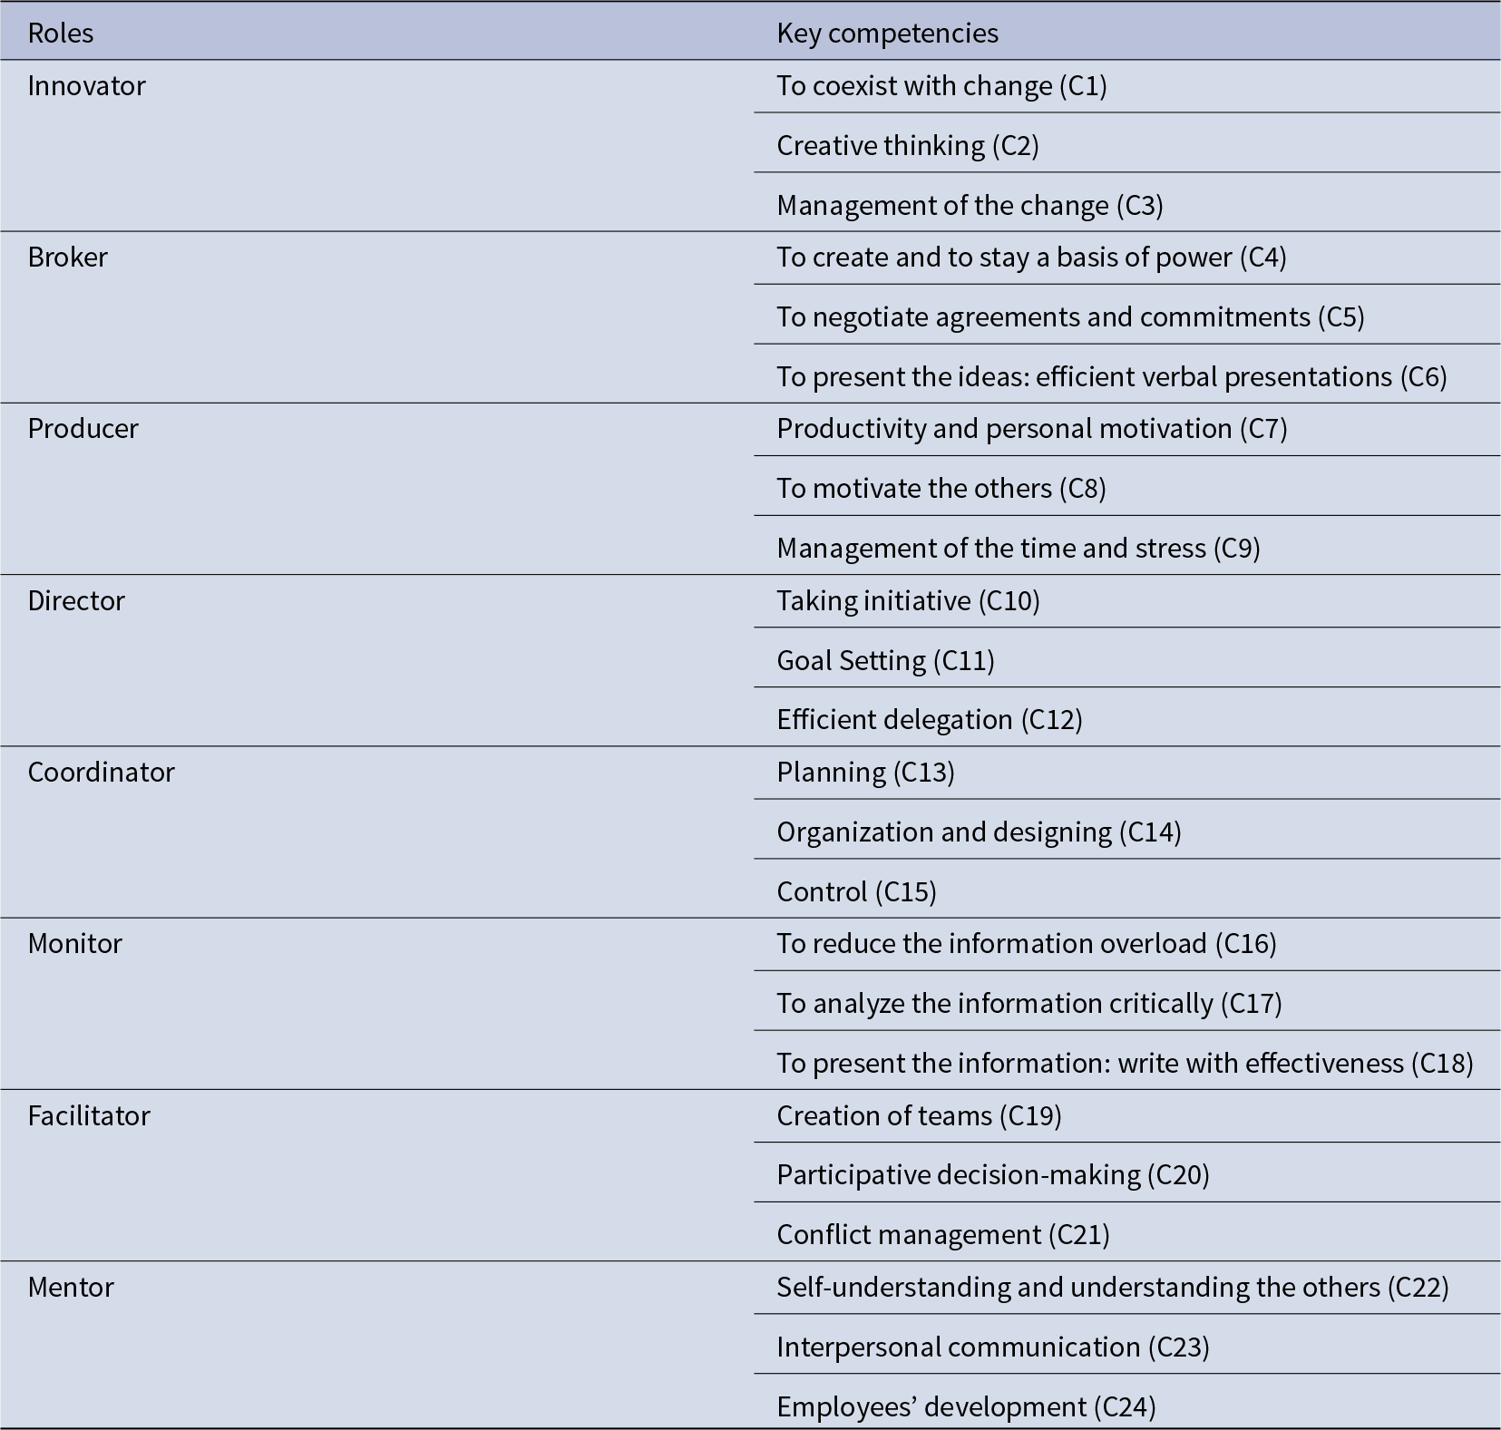Click To analyze the information critically (C17)

pyautogui.click(x=1029, y=1003)
